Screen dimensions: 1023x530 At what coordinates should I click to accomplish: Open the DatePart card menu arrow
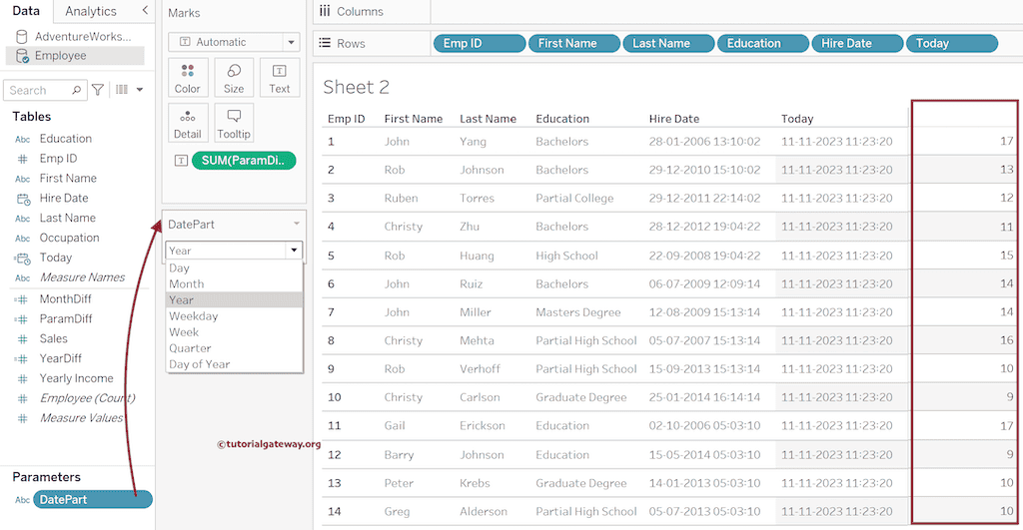point(296,225)
